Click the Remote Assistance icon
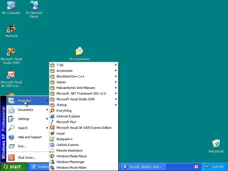Viewport: 228px width, 171px height. tap(52, 150)
